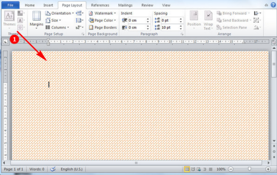The image size is (277, 175).
Task: Click the zoom slider handle
Action: (249, 169)
